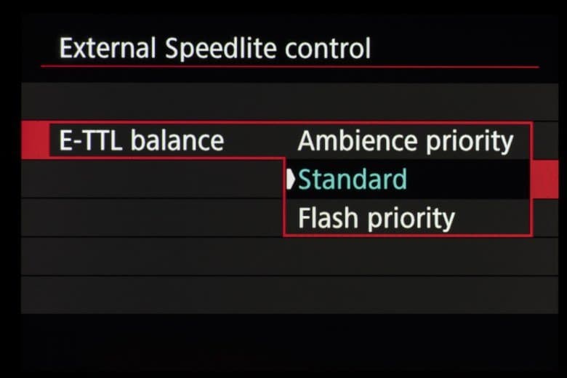The height and width of the screenshot is (378, 567).
Task: Select the Ambience priority option
Action: [405, 141]
